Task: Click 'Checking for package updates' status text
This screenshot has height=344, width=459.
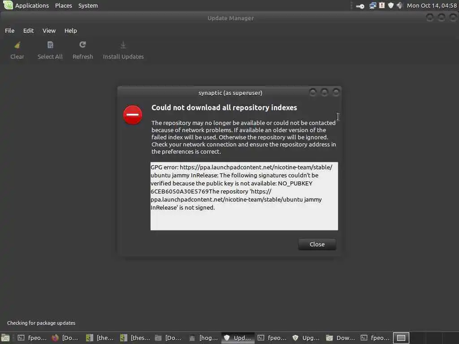Action: (41, 323)
